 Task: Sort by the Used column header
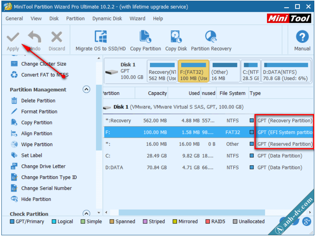coord(184,93)
